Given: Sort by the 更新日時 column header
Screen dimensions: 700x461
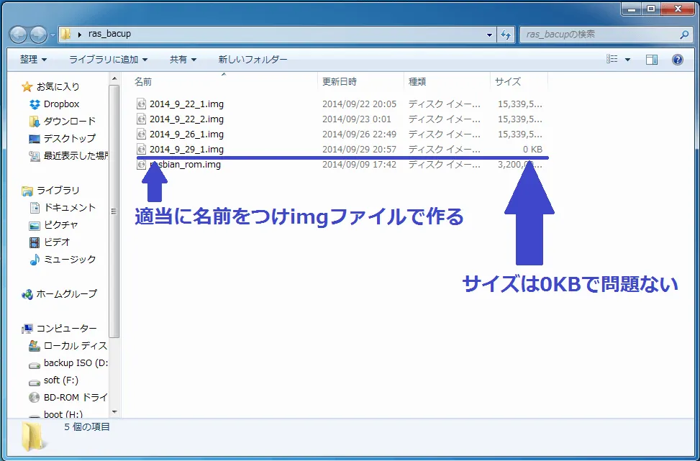Looking at the screenshot, I should point(340,81).
